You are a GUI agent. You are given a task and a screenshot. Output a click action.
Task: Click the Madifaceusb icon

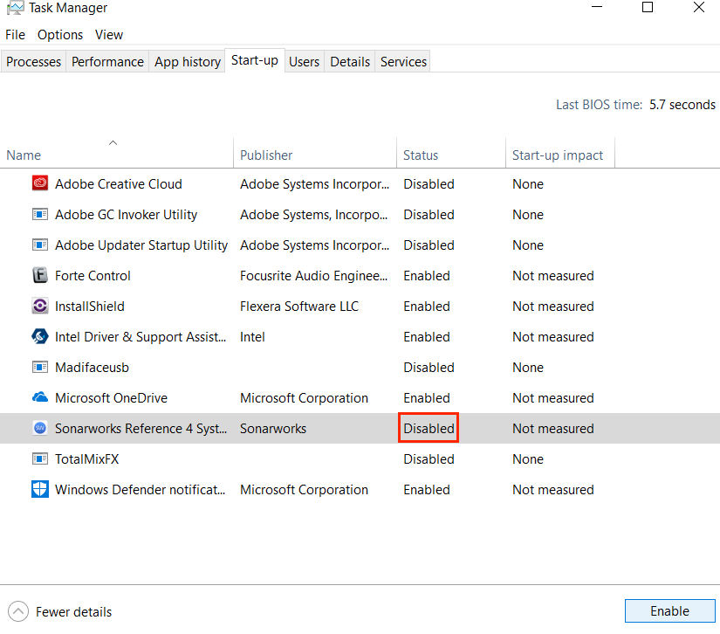coord(40,367)
